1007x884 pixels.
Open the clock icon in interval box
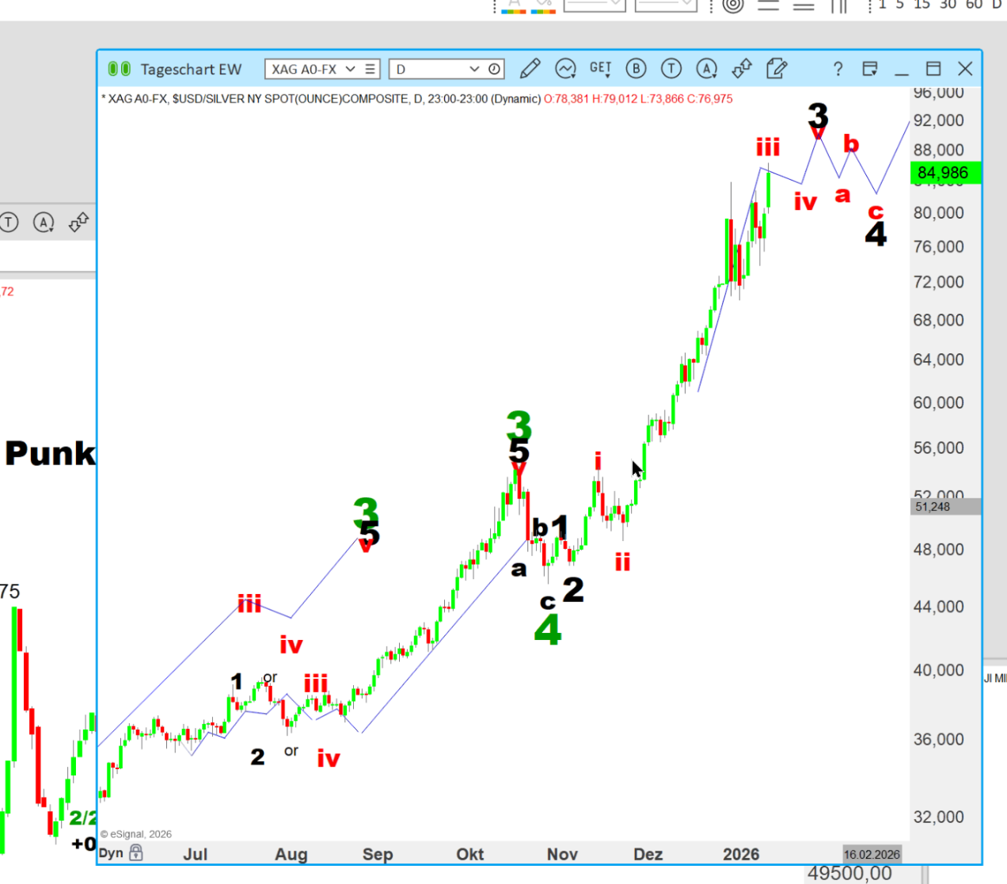point(494,69)
